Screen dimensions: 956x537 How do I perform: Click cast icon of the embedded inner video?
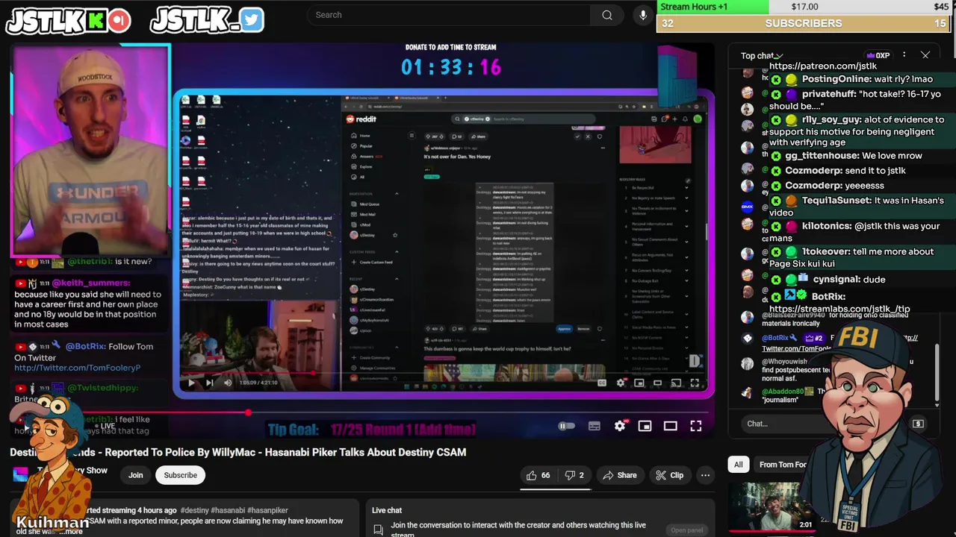click(676, 383)
